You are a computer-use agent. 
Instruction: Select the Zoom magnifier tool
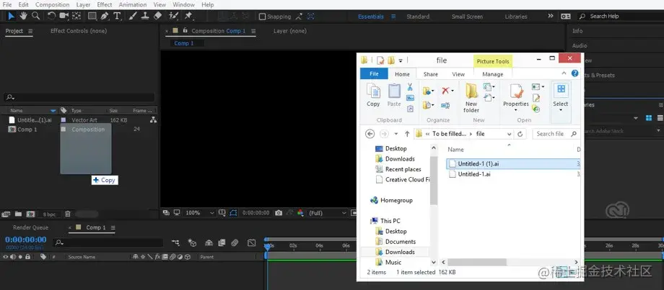point(36,16)
